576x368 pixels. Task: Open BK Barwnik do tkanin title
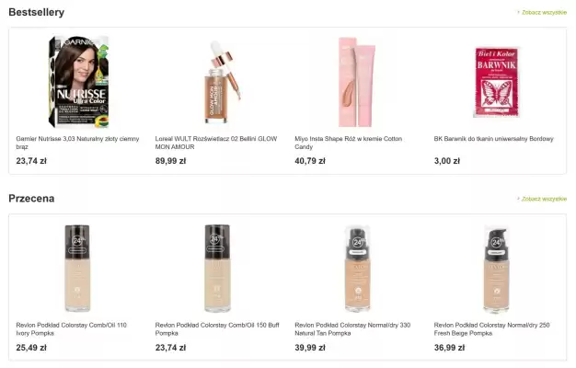[493, 139]
